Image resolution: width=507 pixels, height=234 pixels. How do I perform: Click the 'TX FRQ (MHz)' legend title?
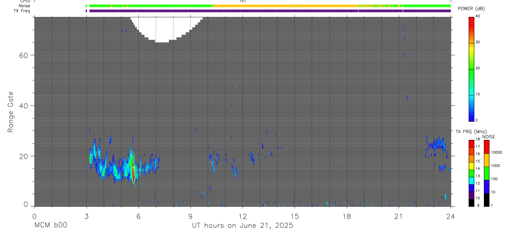(471, 132)
